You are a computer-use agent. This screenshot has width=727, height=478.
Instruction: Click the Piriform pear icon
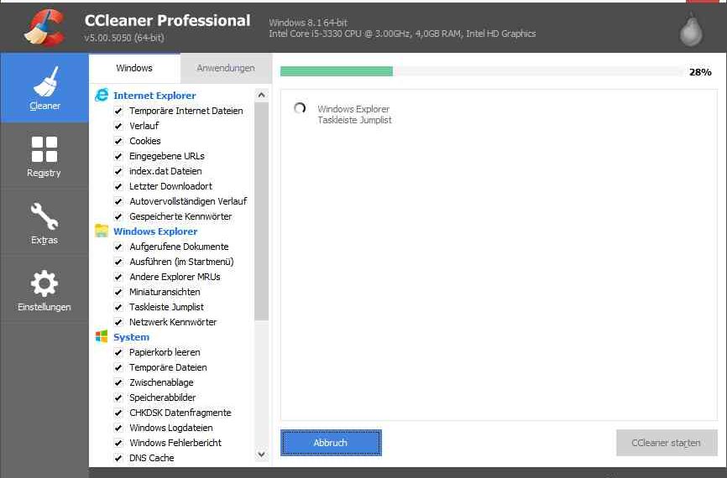[690, 30]
